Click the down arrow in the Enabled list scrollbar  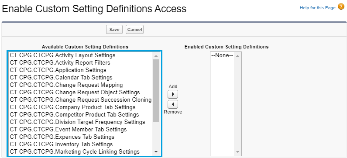click(238, 152)
